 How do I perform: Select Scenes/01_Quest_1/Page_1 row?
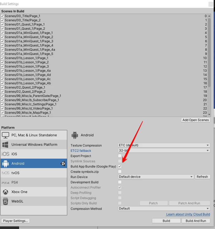click(x=104, y=24)
